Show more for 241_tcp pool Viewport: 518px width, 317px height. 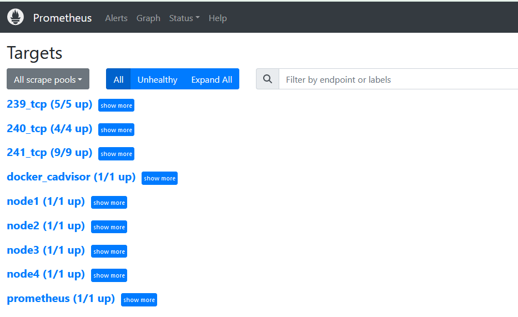pos(116,154)
